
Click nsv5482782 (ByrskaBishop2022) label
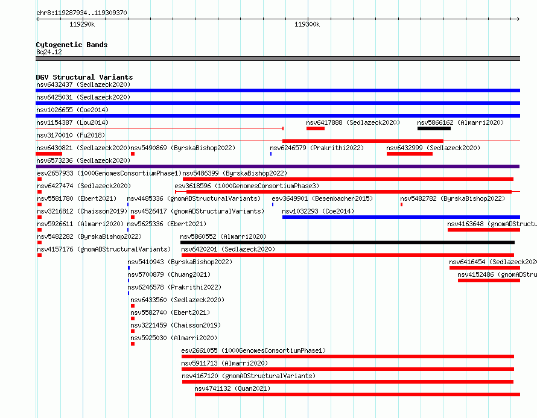pos(453,198)
